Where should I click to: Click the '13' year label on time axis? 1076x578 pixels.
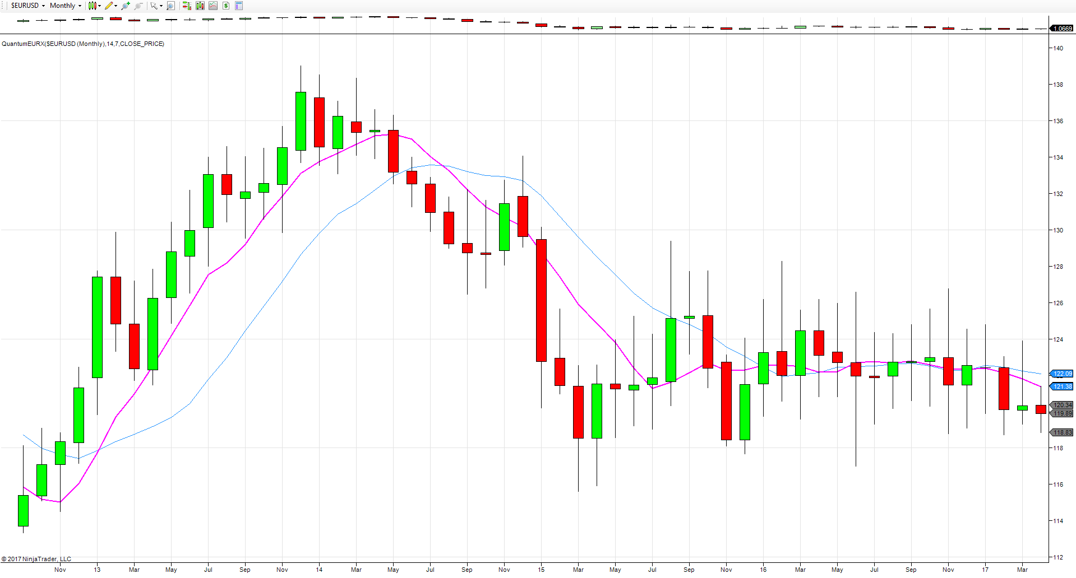pyautogui.click(x=97, y=570)
